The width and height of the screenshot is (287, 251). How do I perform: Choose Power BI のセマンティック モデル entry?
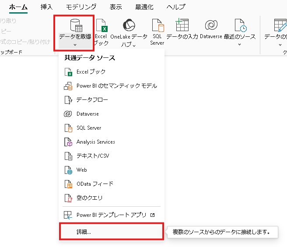pos(111,86)
